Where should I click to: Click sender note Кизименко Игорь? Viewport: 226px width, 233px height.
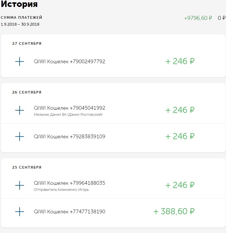point(61,190)
